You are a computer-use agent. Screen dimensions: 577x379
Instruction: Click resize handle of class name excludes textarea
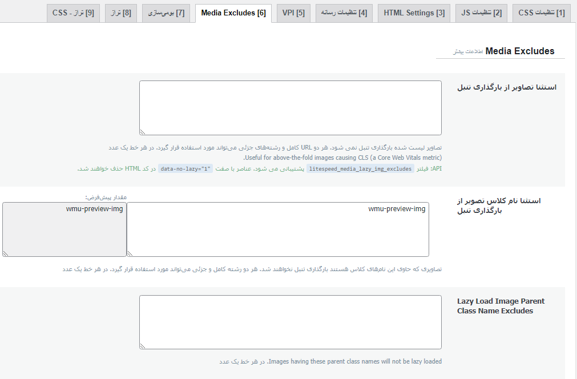(130, 253)
